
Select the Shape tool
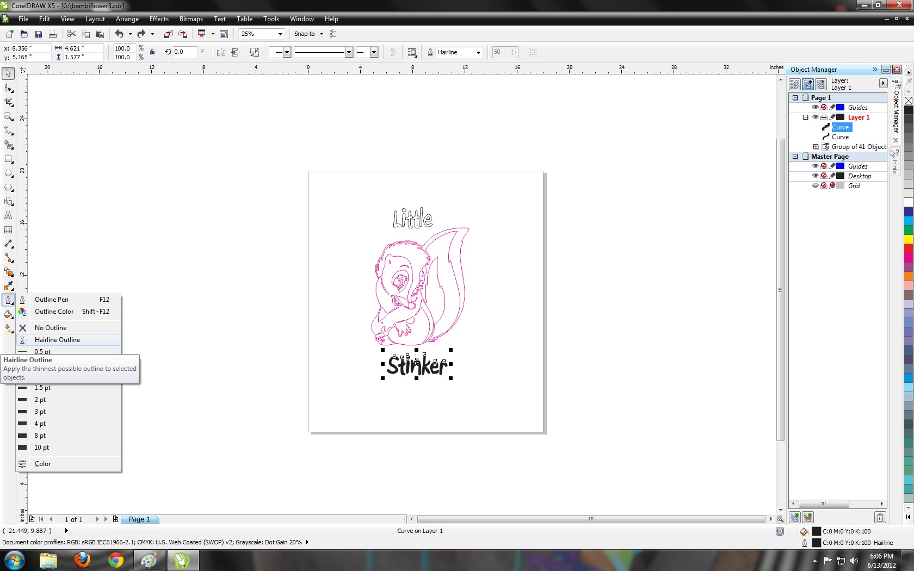click(8, 88)
